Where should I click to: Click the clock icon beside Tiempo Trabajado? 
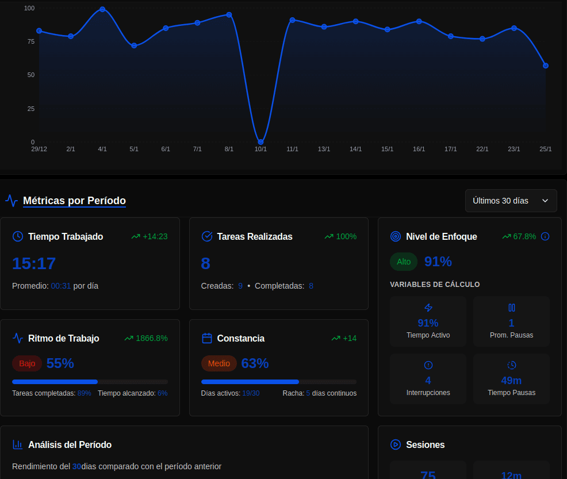[18, 236]
